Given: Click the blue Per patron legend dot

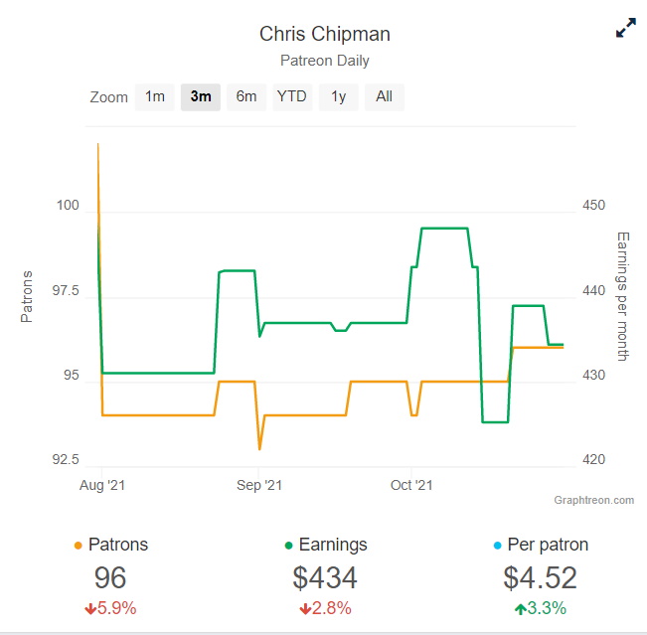Looking at the screenshot, I should (498, 546).
